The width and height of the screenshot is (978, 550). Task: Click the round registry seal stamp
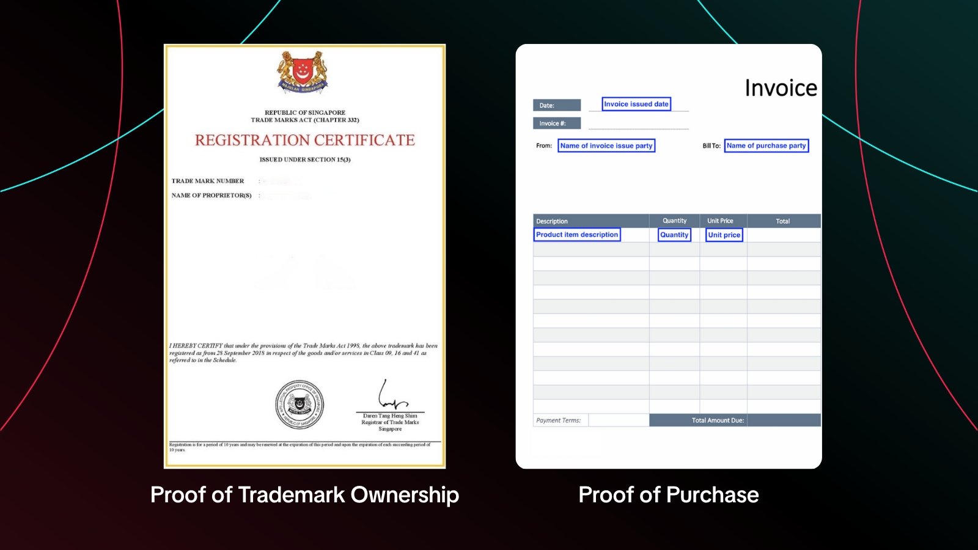pos(300,405)
